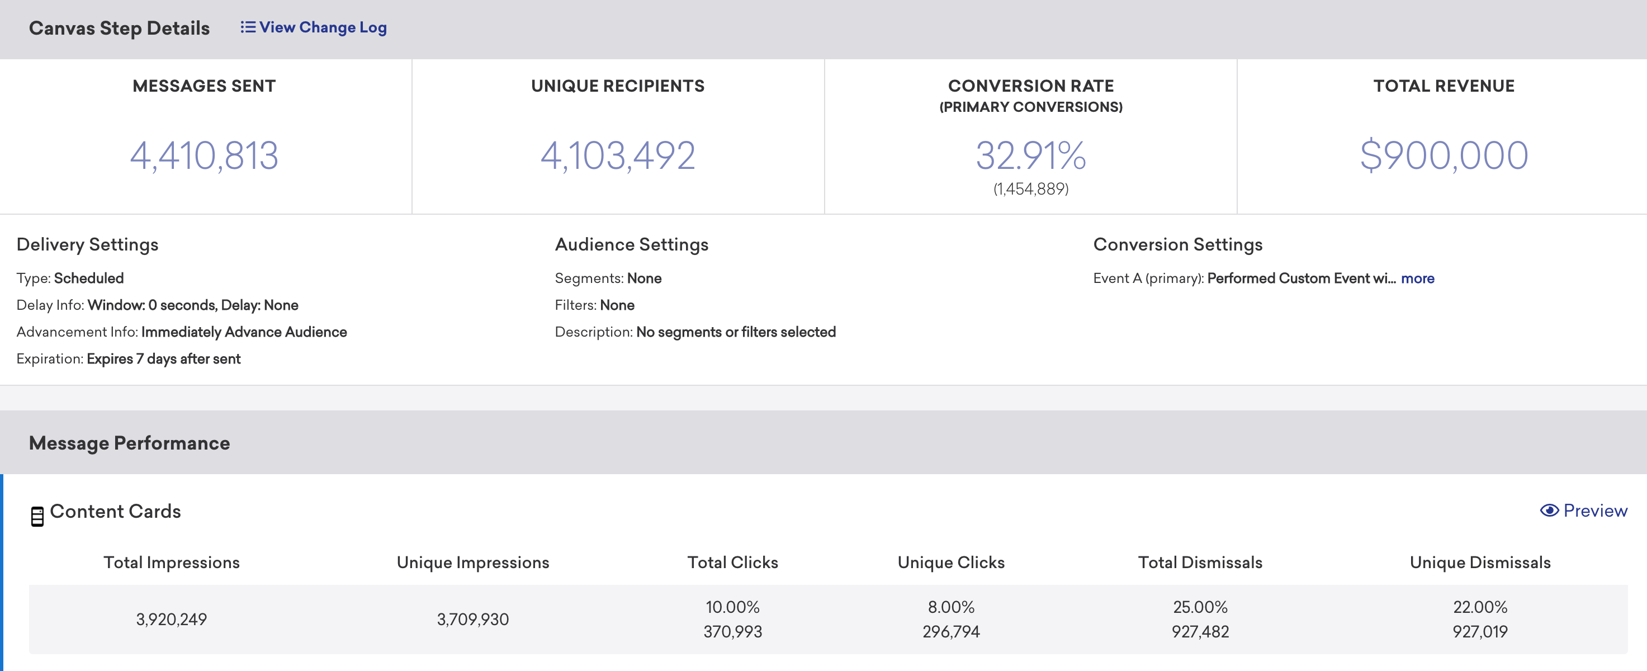The width and height of the screenshot is (1647, 671).
Task: Select the Total Clicks column header
Action: (x=732, y=563)
